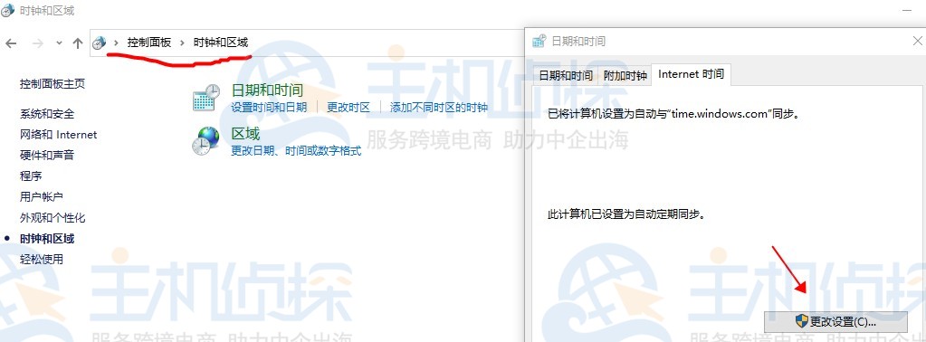Open the 区域 heading link

coord(245,134)
